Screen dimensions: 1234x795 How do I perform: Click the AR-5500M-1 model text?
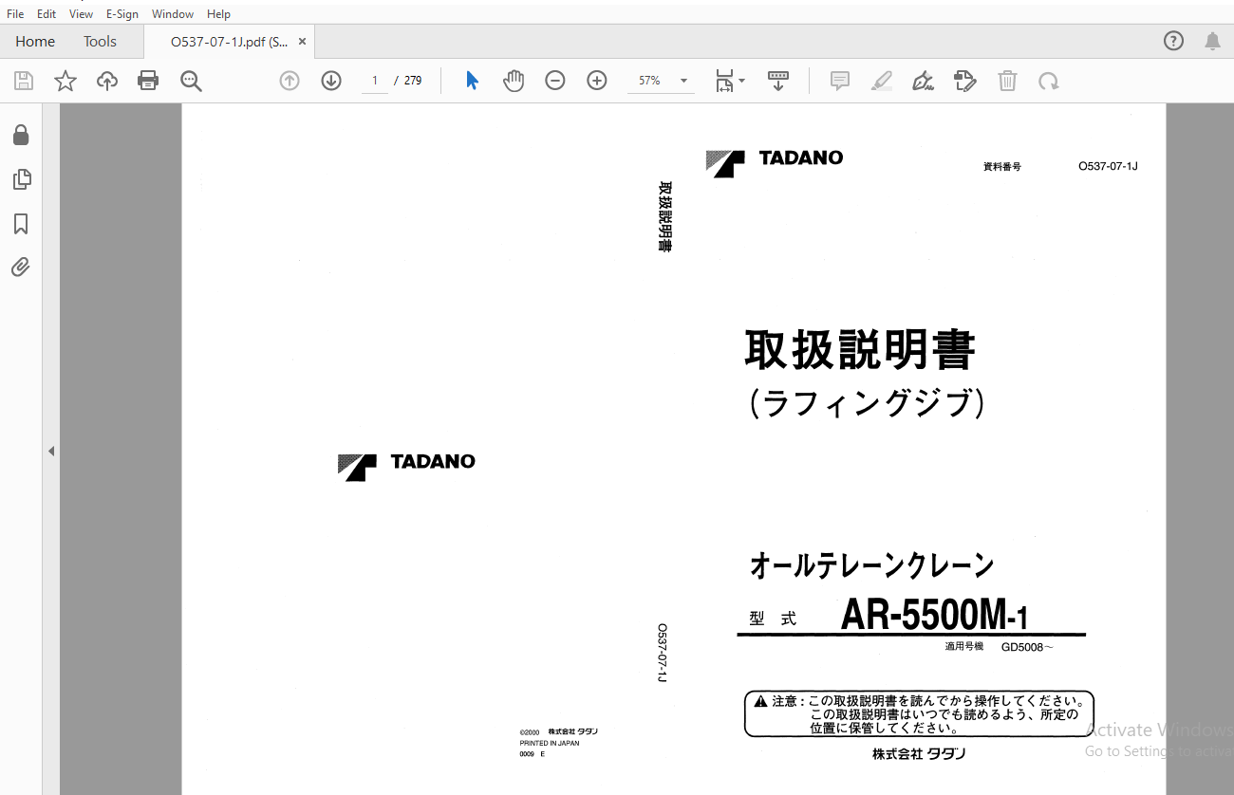935,617
